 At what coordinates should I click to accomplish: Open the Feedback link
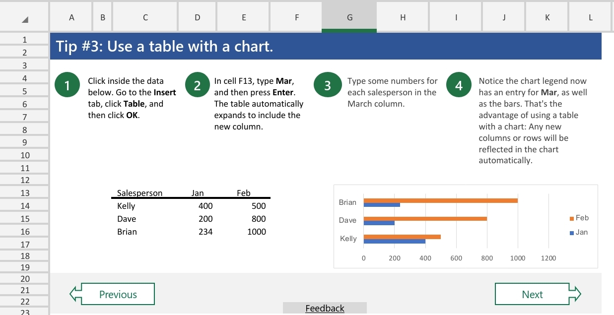click(325, 308)
